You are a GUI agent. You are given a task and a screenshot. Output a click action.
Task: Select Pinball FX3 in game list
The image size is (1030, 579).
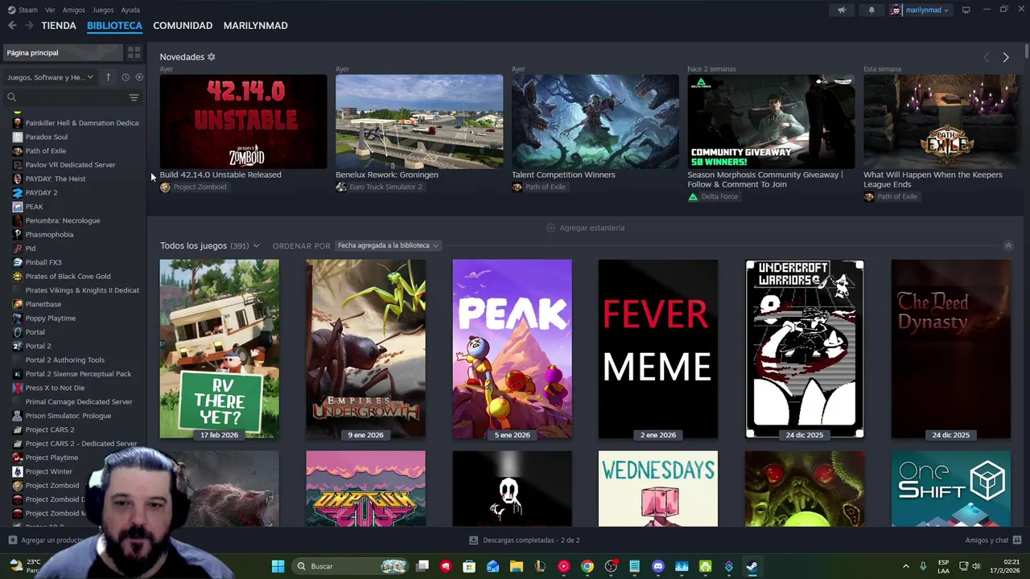(43, 262)
